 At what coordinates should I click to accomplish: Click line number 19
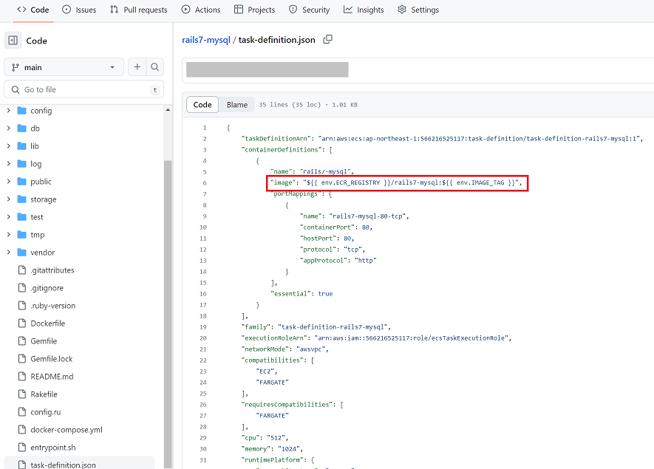[202, 327]
